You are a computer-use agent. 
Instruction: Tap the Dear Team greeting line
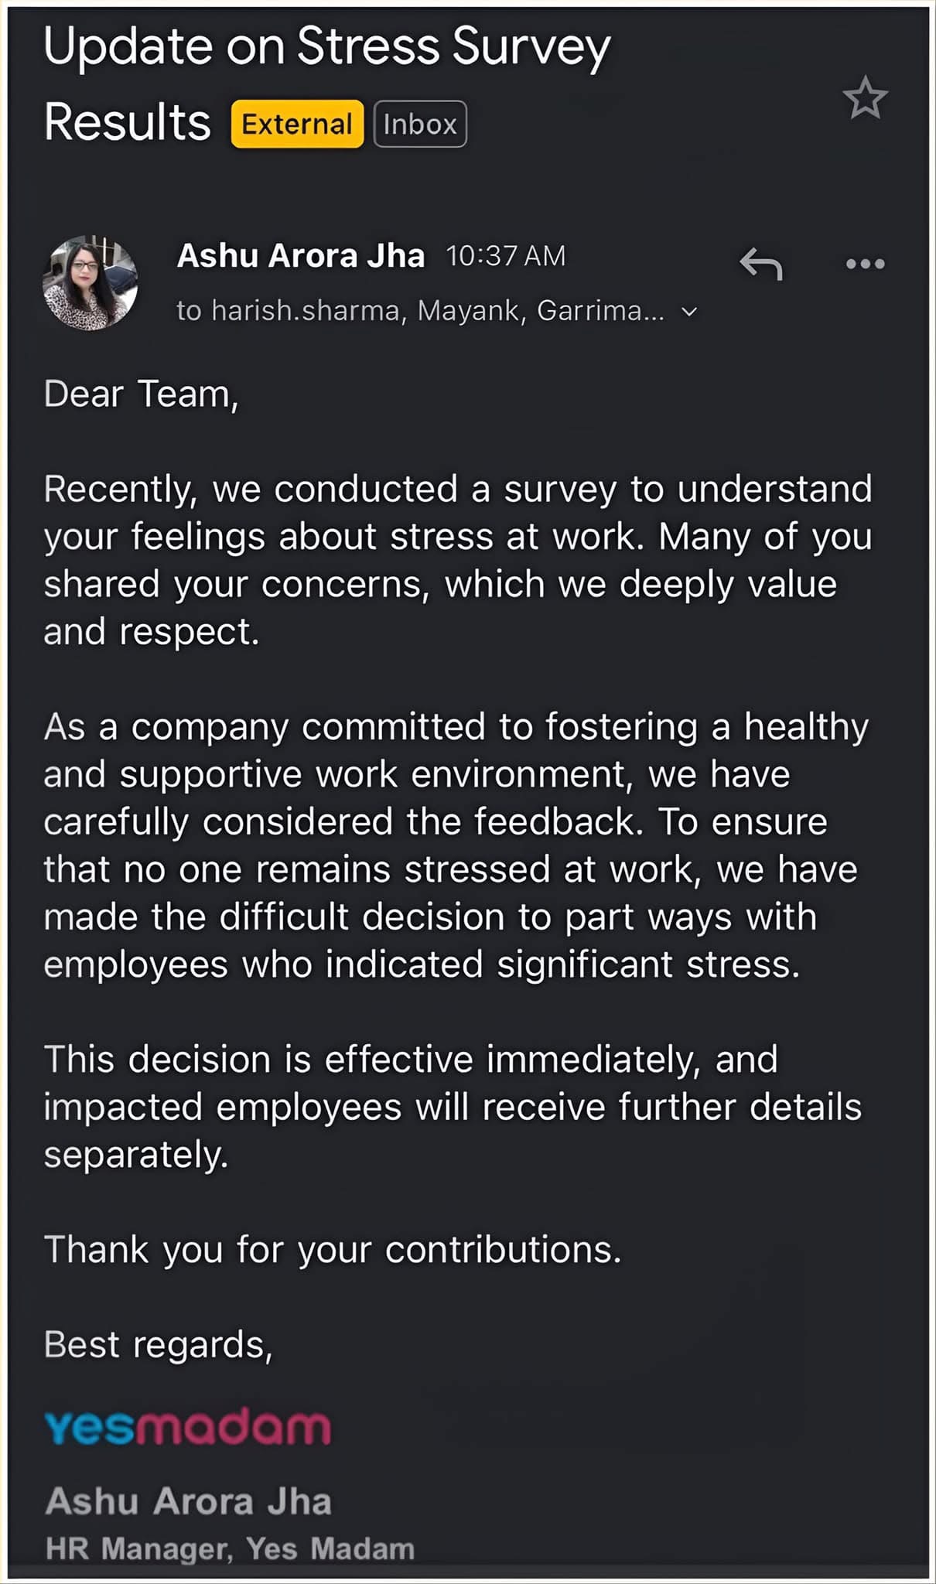[141, 394]
